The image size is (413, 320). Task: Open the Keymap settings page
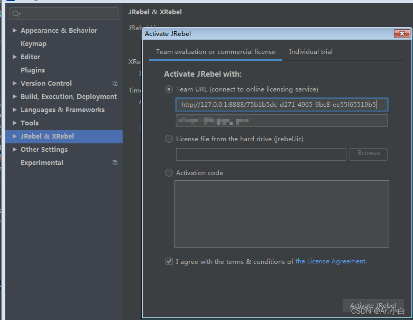tap(33, 44)
